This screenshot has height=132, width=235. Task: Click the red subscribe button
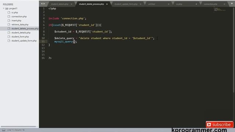(x=220, y=125)
